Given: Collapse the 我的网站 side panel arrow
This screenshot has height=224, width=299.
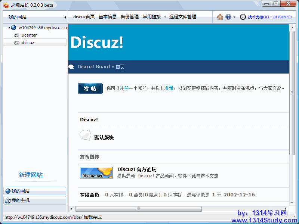Looking at the screenshot, I should (65, 17).
